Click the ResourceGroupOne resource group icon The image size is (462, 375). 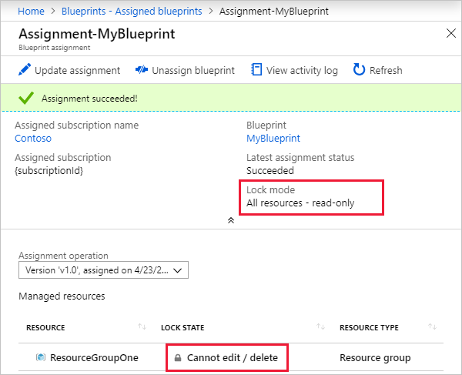41,357
